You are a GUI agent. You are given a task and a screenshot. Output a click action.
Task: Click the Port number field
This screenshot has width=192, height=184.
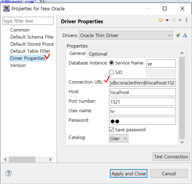[x=142, y=102]
